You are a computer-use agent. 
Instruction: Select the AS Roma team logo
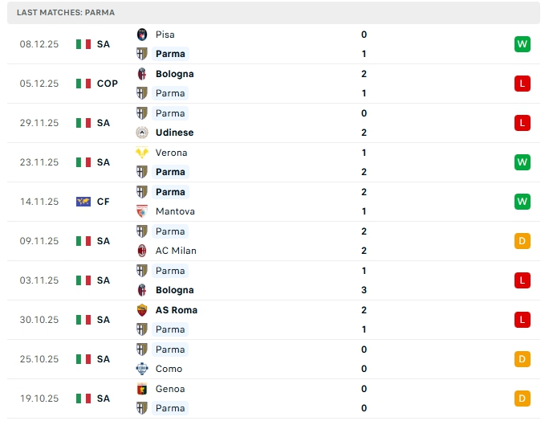click(142, 310)
